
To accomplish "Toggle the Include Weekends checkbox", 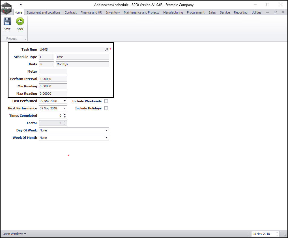I will [x=106, y=101].
